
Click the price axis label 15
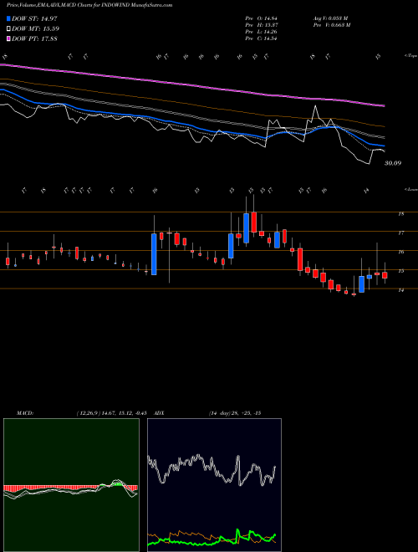pos(400,271)
